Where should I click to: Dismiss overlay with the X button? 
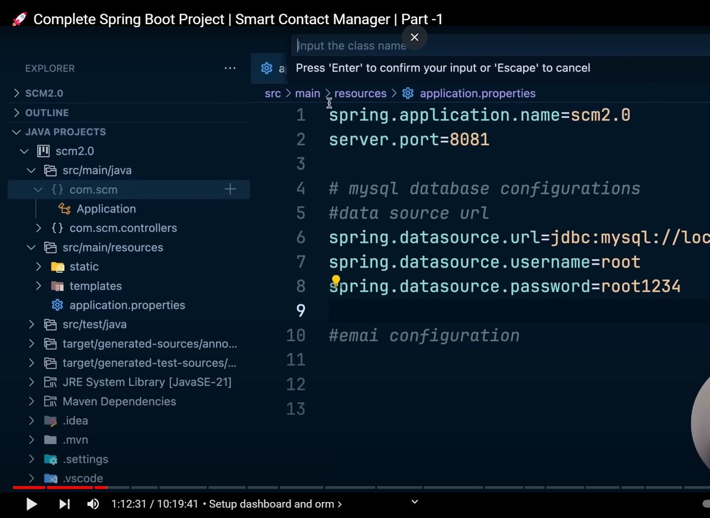click(414, 37)
